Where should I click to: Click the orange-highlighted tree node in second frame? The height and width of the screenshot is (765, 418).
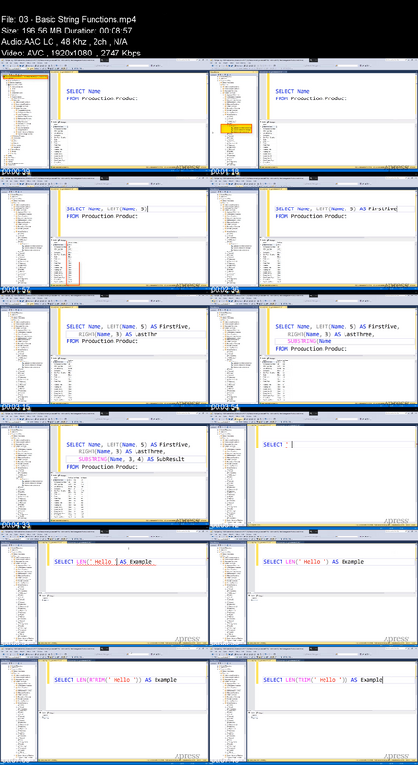[237, 129]
